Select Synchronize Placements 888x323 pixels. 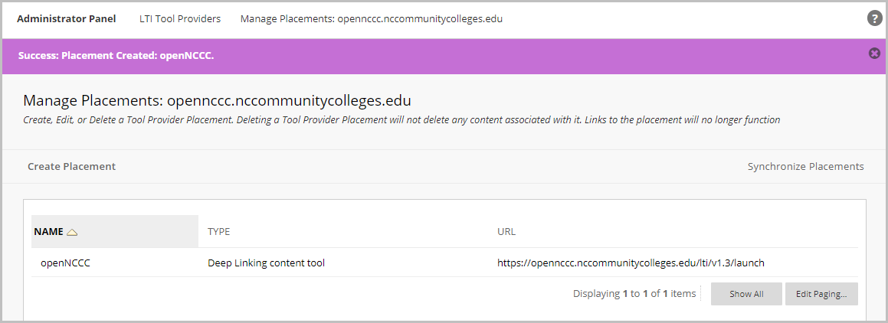pyautogui.click(x=805, y=166)
